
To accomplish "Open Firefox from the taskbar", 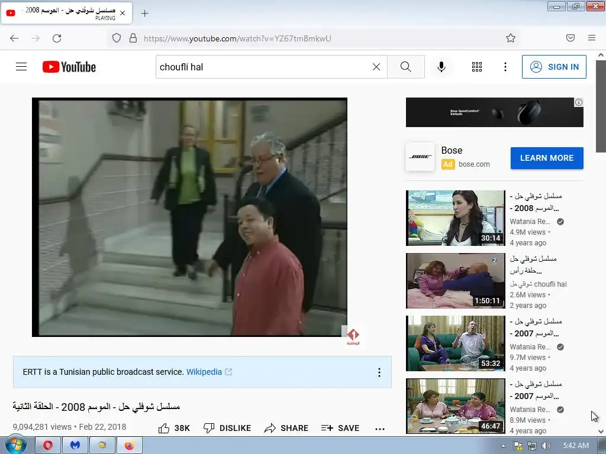I will pyautogui.click(x=129, y=445).
